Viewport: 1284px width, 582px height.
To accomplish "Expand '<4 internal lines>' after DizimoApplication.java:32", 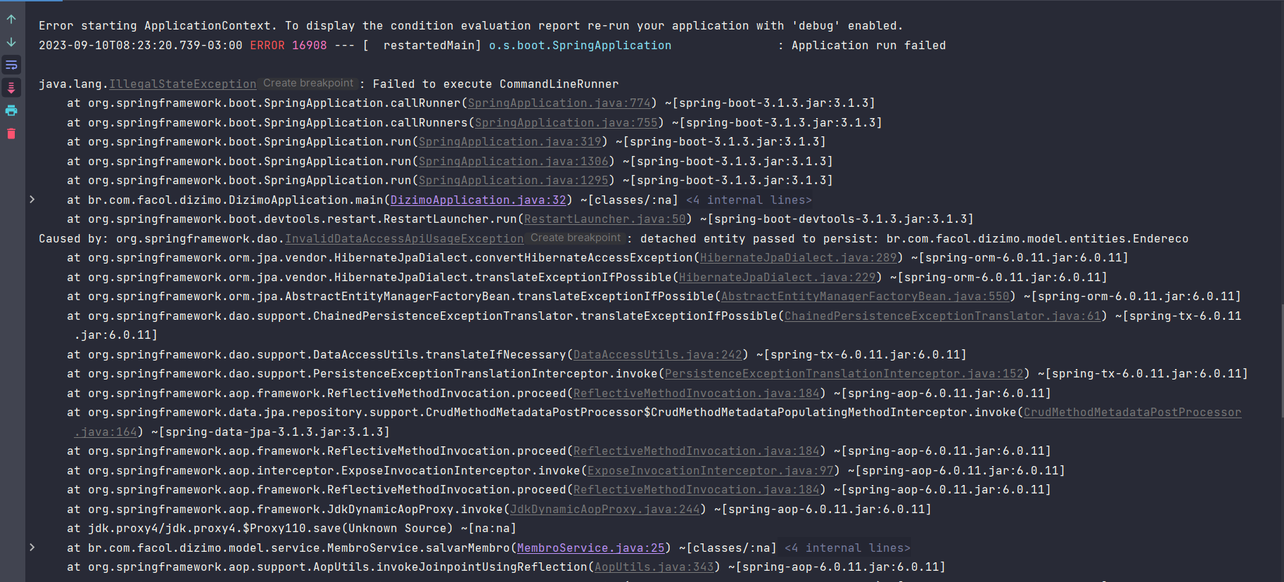I will coord(749,200).
